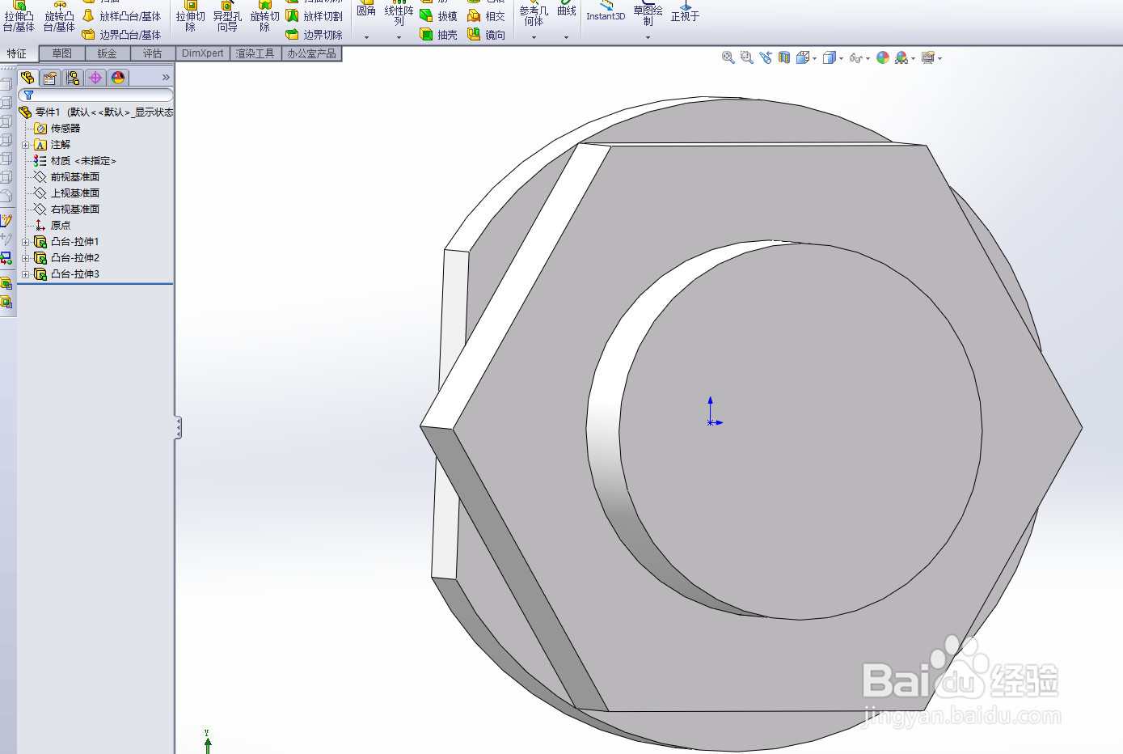Switch to the 办公室产品 office products tab
Screen dimensions: 1123x754
coord(312,53)
